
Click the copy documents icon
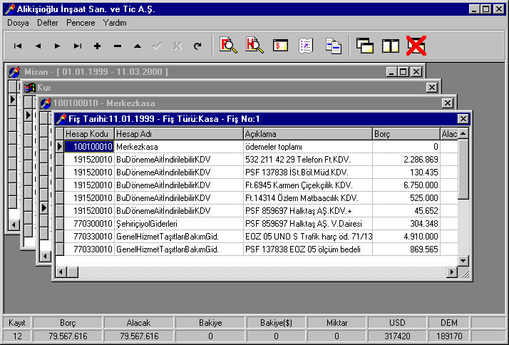pos(333,46)
